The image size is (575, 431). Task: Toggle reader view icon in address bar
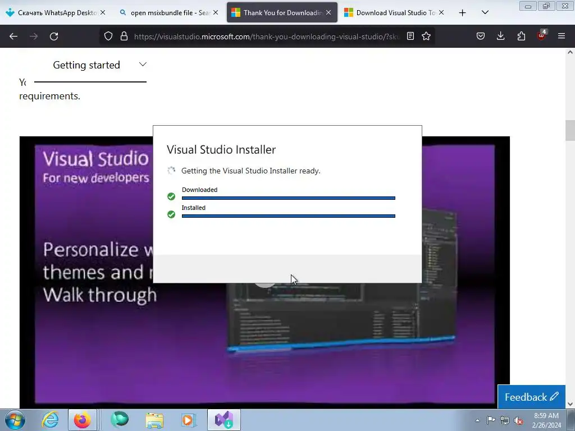[x=410, y=36]
